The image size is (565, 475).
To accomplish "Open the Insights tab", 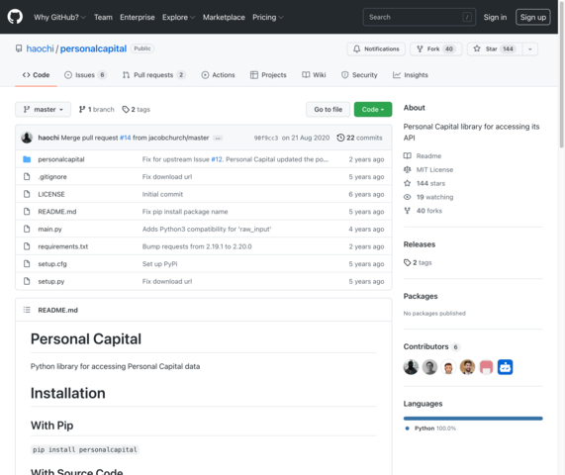I will click(x=411, y=75).
